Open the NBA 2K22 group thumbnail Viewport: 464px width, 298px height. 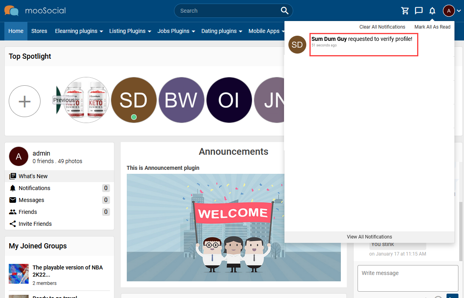19,274
